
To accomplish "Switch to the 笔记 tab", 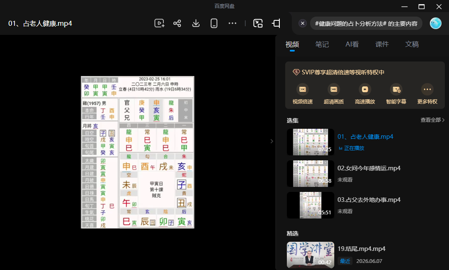I will (322, 44).
